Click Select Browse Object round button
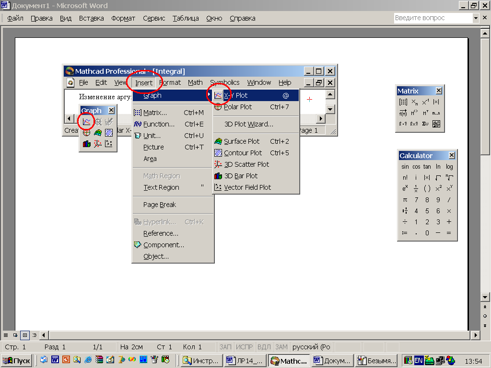 pos(485,316)
